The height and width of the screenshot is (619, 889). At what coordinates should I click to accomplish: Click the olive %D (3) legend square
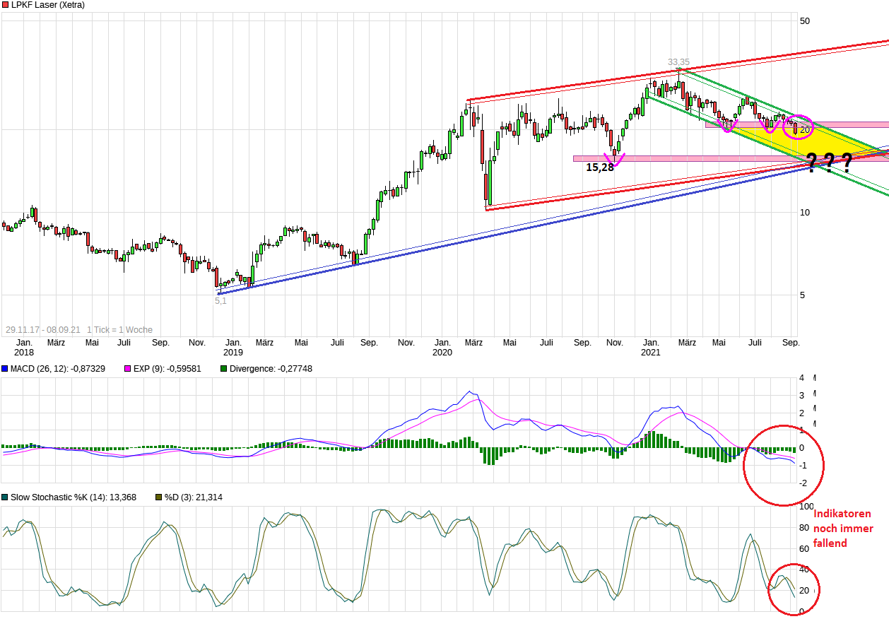158,497
